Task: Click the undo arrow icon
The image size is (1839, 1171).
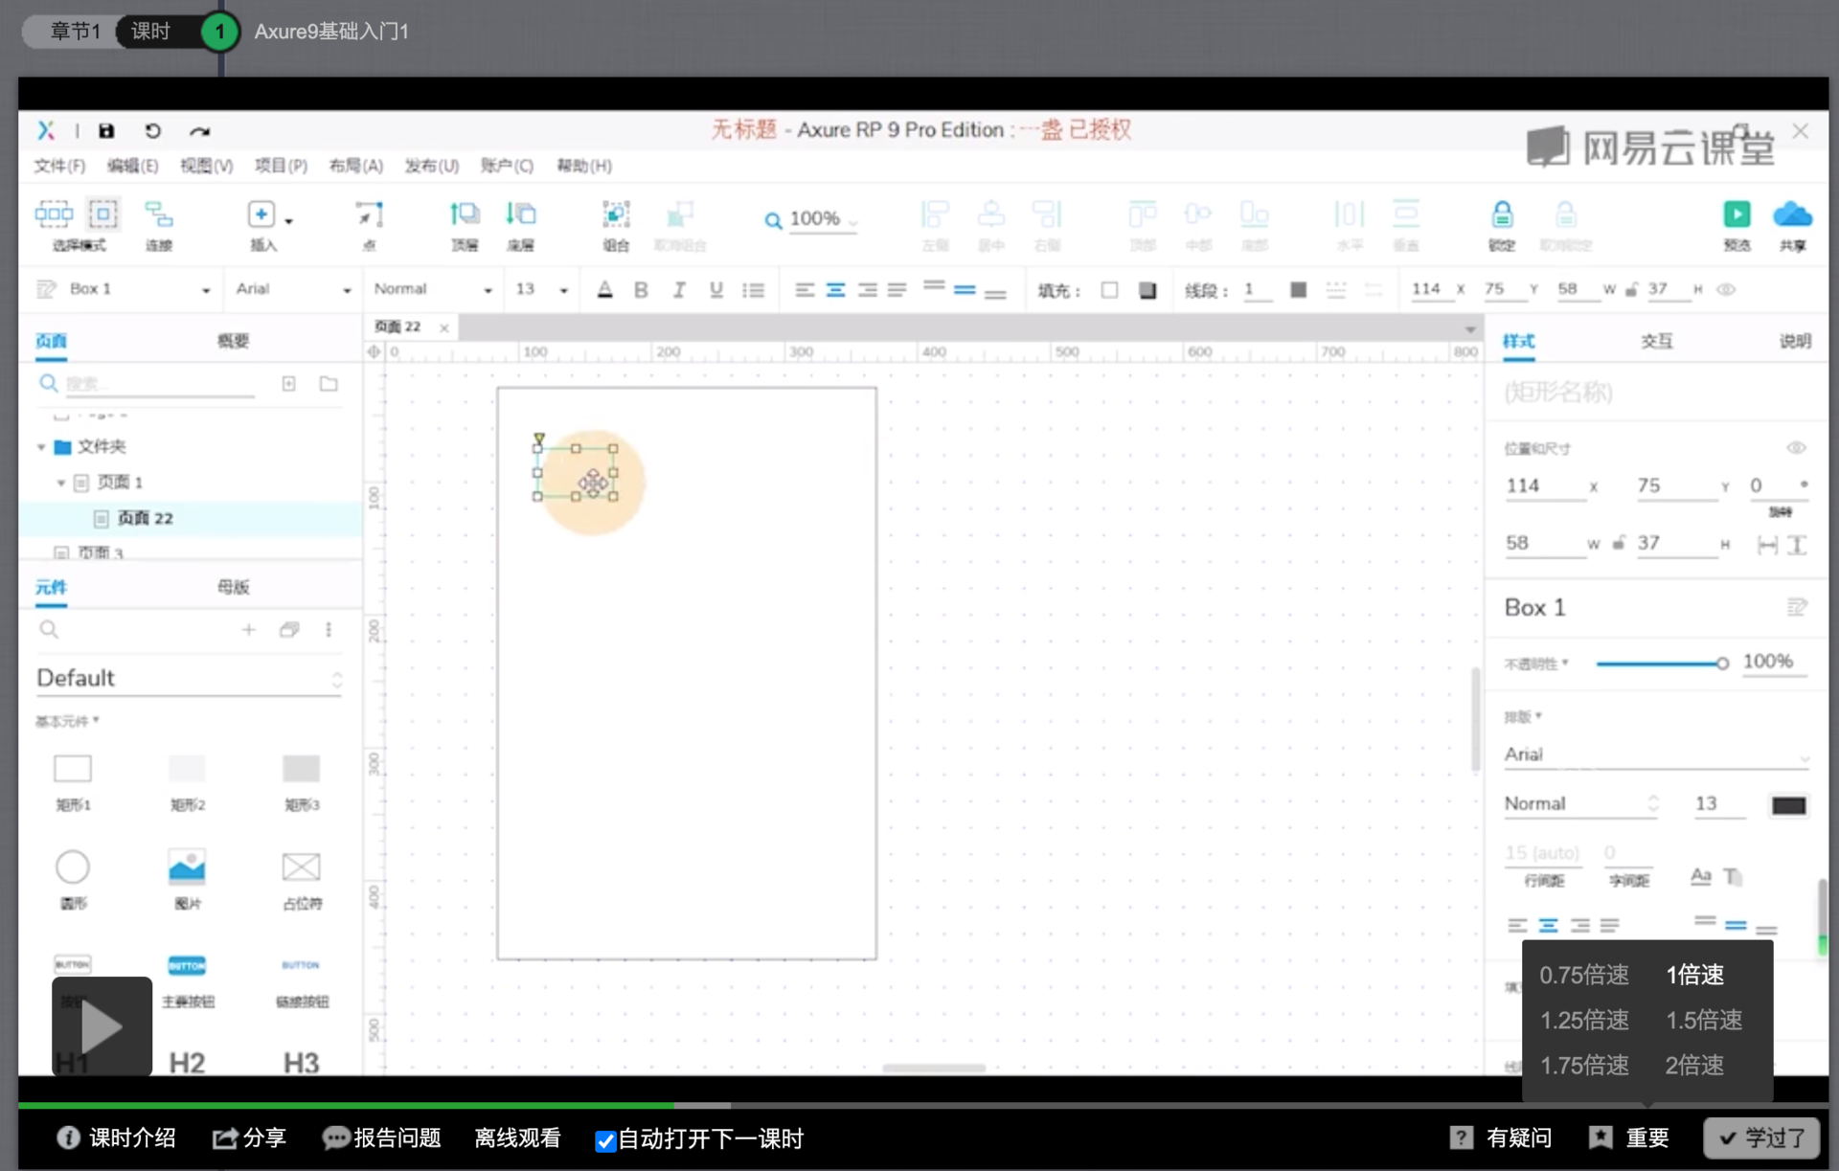Action: coord(152,131)
